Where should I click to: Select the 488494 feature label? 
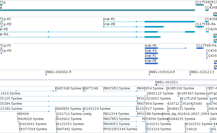pos(23,114)
